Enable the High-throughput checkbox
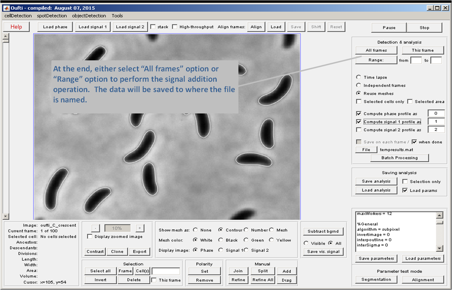This screenshot has width=452, height=290. point(175,27)
